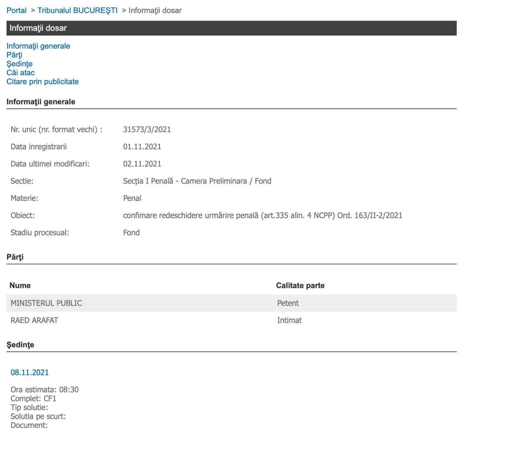Click Ora estimata: 08:30 line
The width and height of the screenshot is (516, 454).
[45, 389]
